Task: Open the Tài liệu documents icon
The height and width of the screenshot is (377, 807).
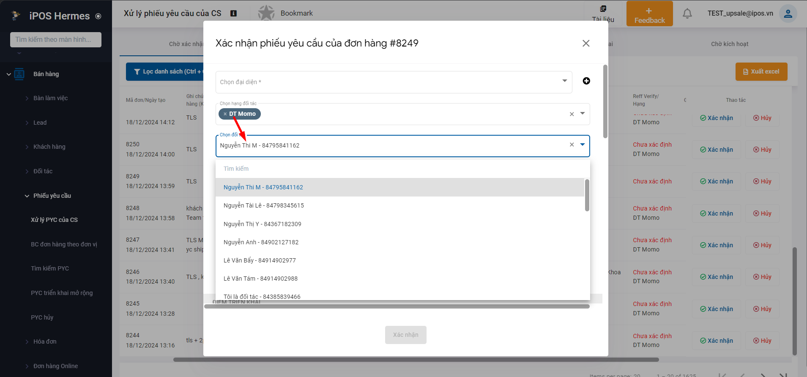Action: pos(603,9)
